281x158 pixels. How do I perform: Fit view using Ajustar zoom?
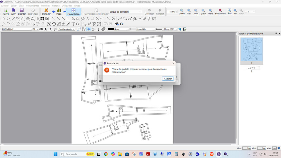click(x=203, y=12)
